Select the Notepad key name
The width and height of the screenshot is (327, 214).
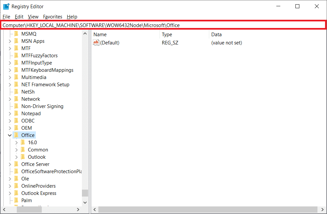pos(31,114)
